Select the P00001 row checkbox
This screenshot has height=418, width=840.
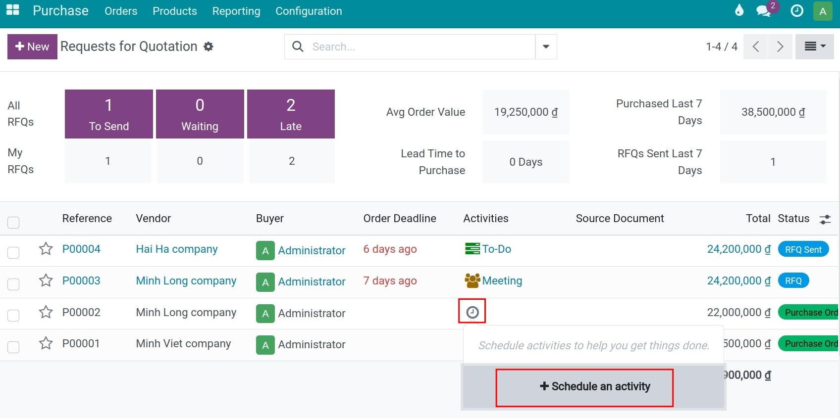(x=13, y=347)
